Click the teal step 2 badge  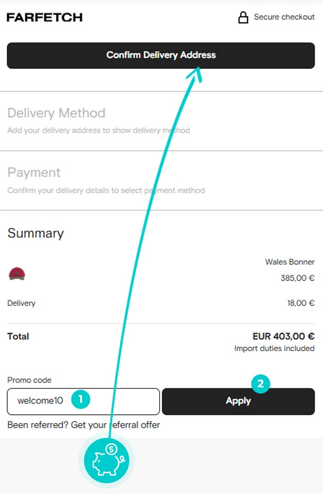click(260, 384)
